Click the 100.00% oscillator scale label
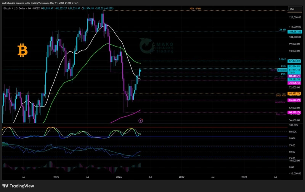This screenshot has width=305, height=192. point(294,125)
